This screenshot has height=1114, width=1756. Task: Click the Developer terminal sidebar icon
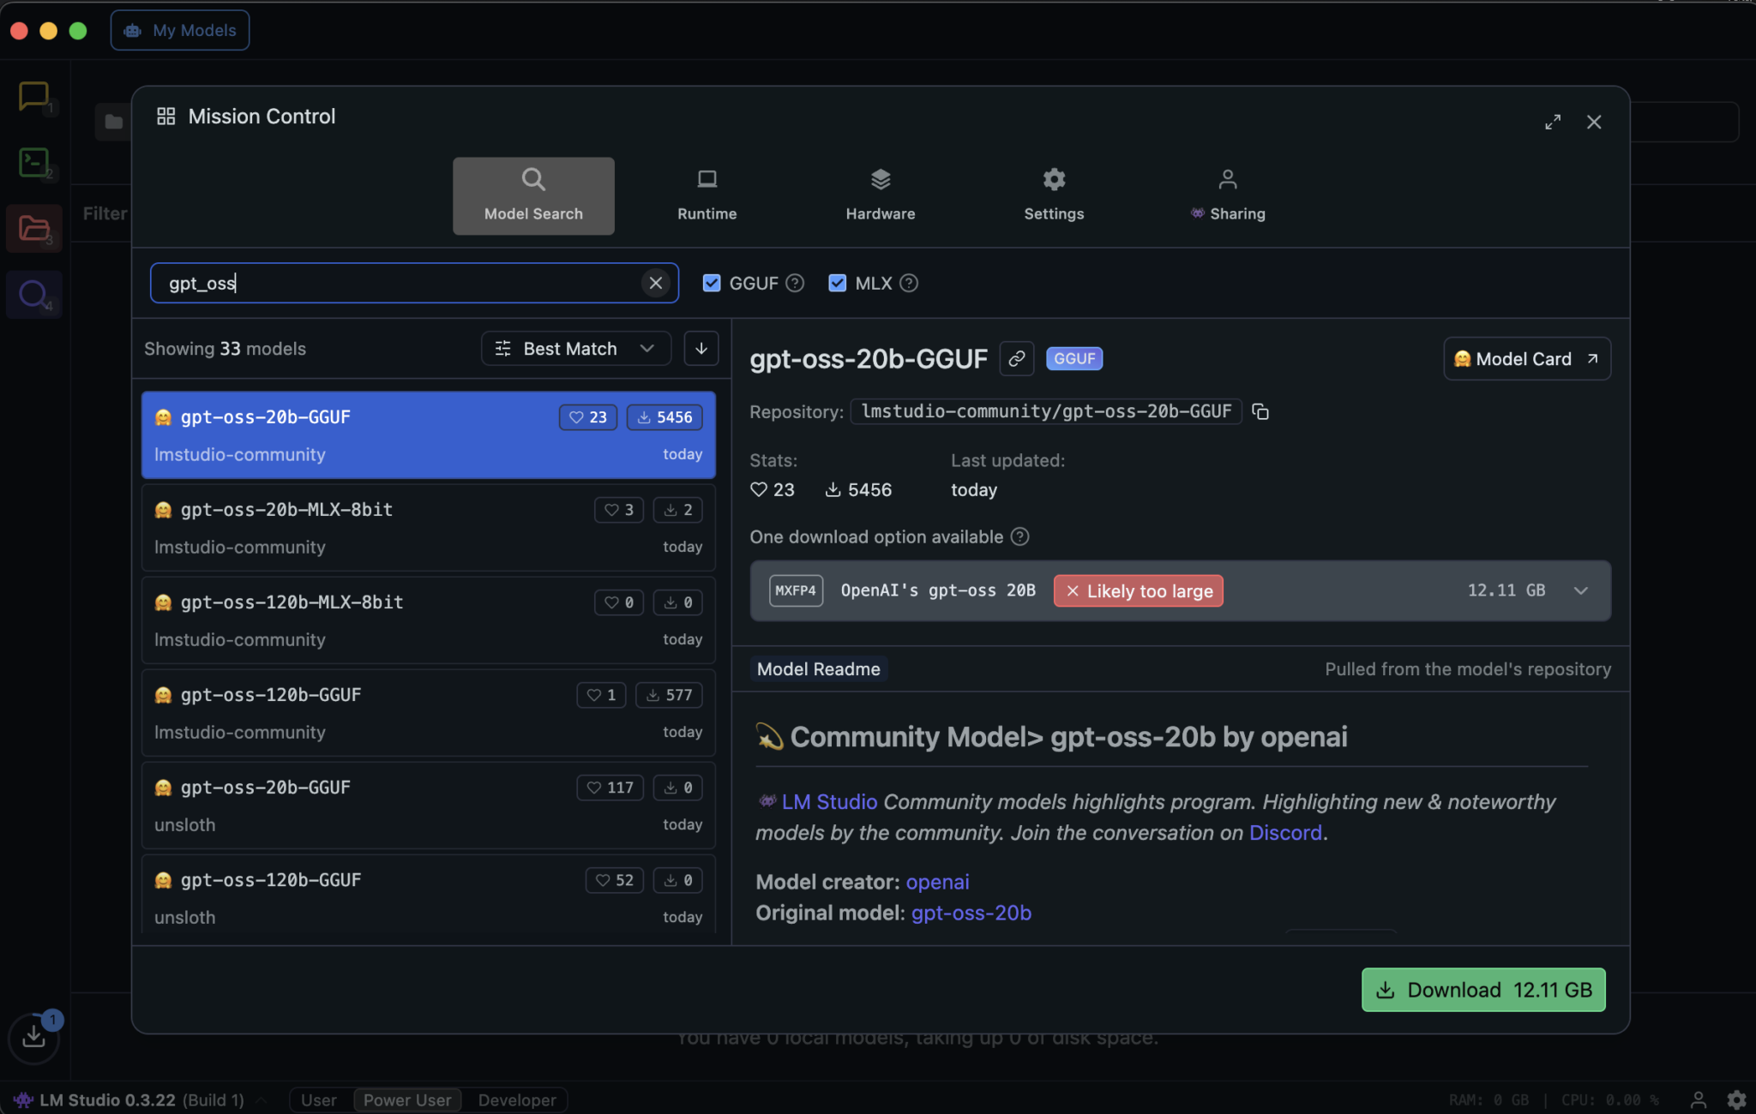[x=34, y=162]
